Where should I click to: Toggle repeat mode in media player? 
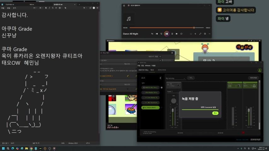point(181,34)
